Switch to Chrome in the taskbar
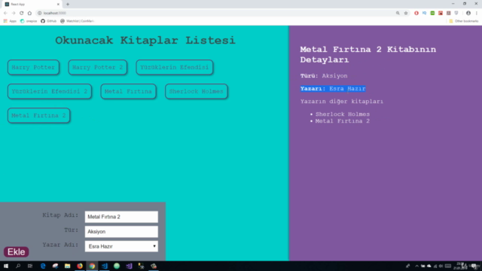The height and width of the screenshot is (271, 482). (x=92, y=266)
